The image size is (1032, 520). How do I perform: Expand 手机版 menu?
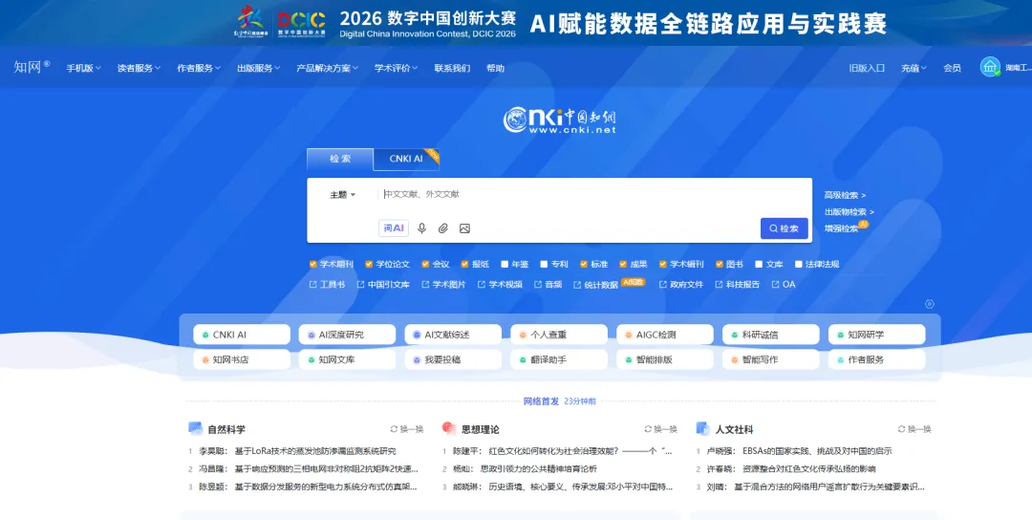coord(83,68)
